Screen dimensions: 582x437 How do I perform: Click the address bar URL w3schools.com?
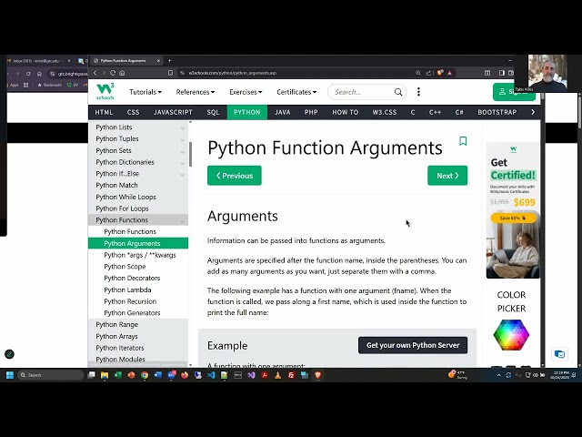[233, 73]
